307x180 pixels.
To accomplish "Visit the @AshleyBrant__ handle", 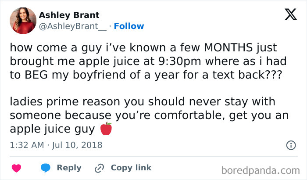I will coord(72,26).
